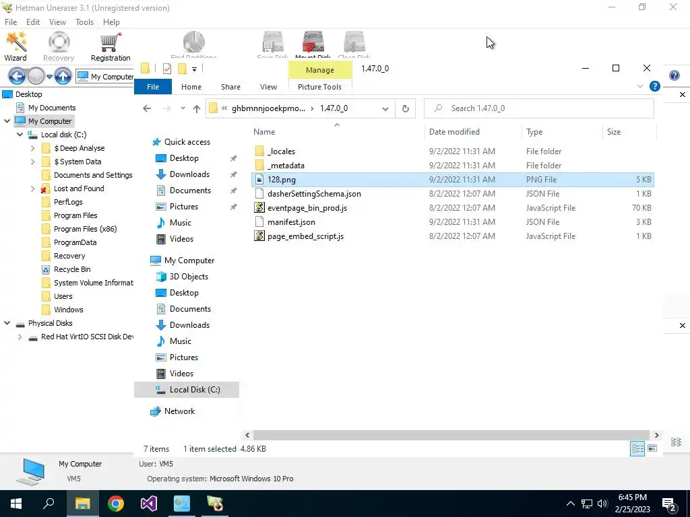Open the Tools menu
The width and height of the screenshot is (690, 517).
pos(84,22)
